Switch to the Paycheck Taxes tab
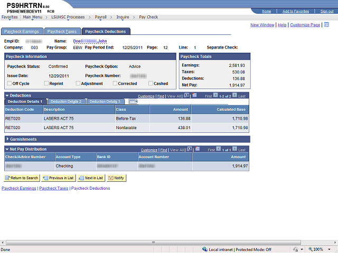 (62, 32)
